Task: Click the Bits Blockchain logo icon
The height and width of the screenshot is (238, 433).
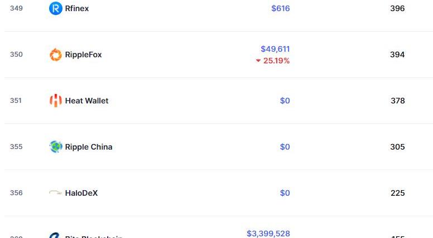Action: pos(55,236)
